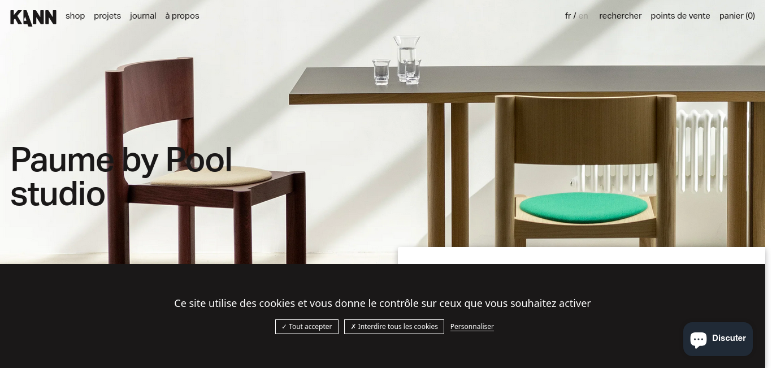Accept all cookies with Tout accepter

[307, 327]
